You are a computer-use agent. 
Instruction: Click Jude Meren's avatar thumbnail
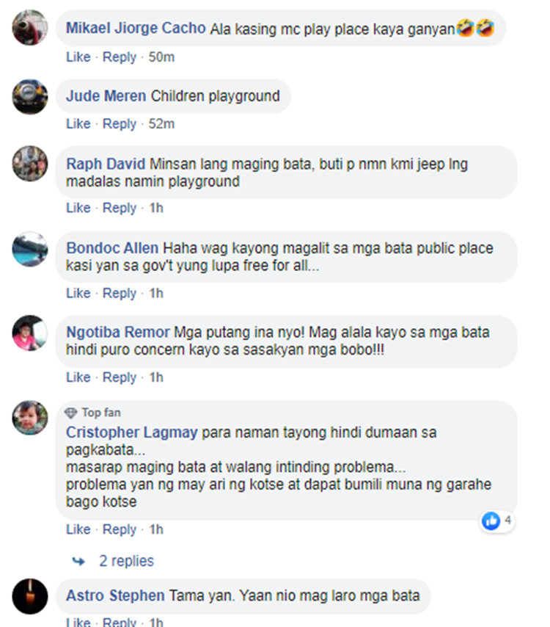(30, 97)
